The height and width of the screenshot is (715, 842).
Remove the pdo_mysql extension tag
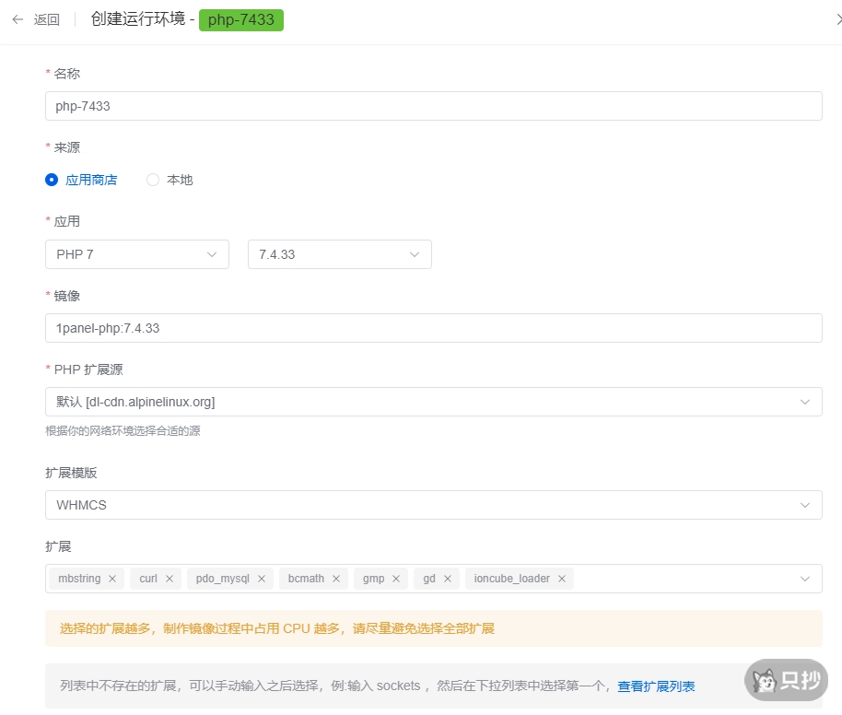click(x=262, y=579)
